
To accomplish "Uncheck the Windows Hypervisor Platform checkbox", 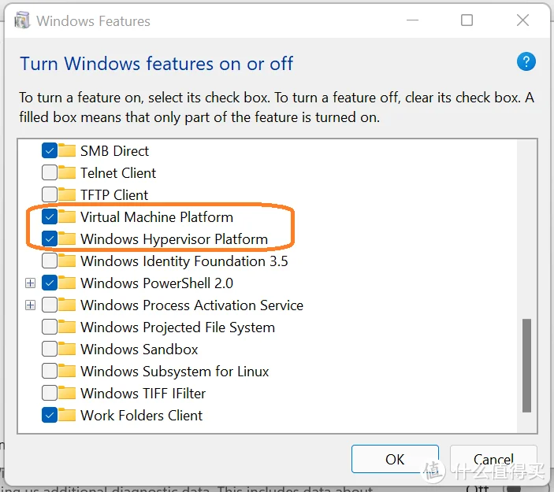I will [50, 239].
